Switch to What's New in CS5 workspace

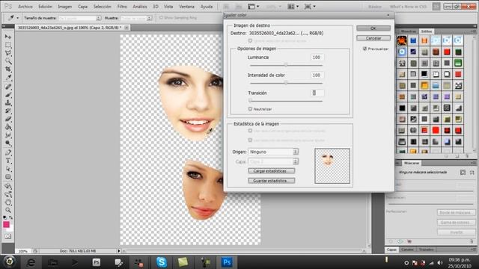pyautogui.click(x=408, y=7)
